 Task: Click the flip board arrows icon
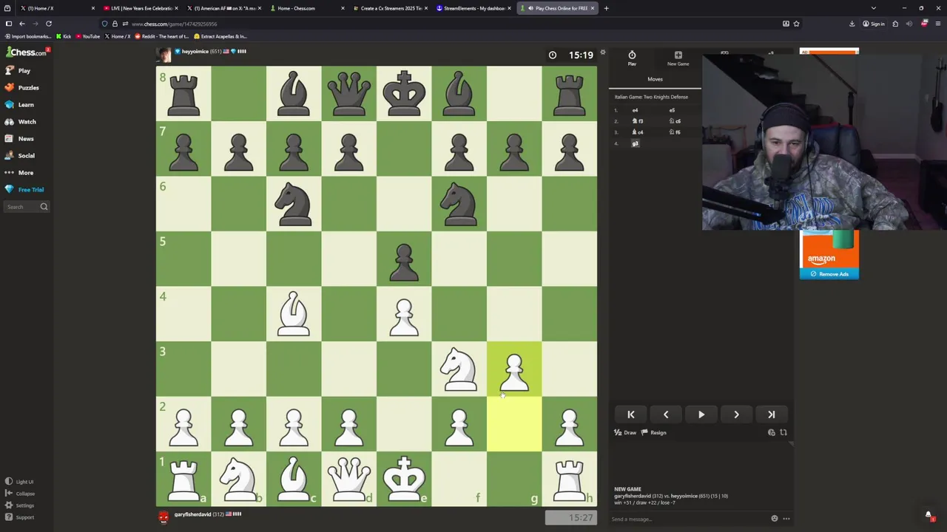tap(783, 433)
